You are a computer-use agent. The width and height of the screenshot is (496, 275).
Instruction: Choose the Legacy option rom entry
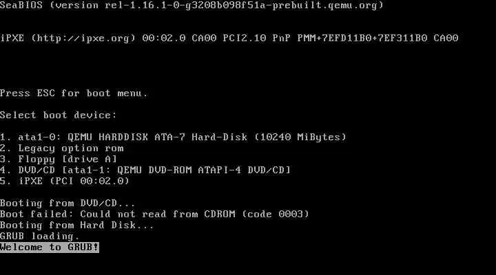pyautogui.click(x=62, y=148)
